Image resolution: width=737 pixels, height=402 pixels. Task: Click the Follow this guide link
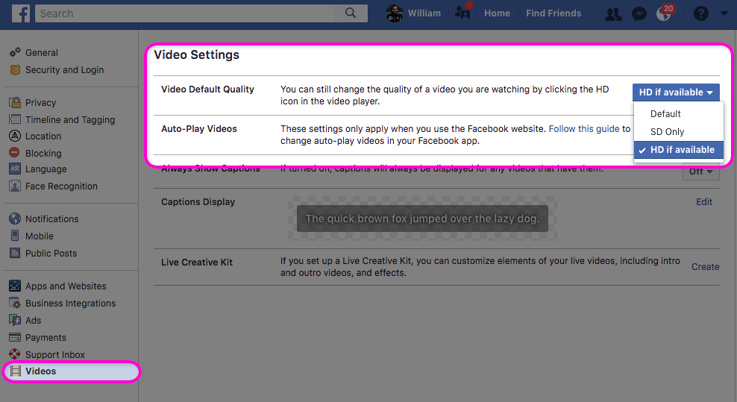pyautogui.click(x=584, y=129)
